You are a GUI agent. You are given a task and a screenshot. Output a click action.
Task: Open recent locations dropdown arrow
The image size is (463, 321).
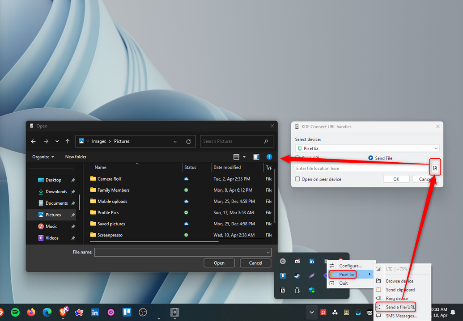pos(57,141)
